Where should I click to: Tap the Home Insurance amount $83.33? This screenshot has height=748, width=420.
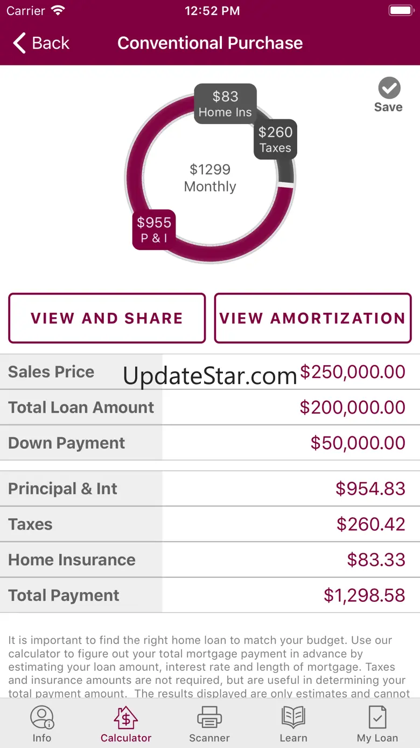click(x=376, y=560)
